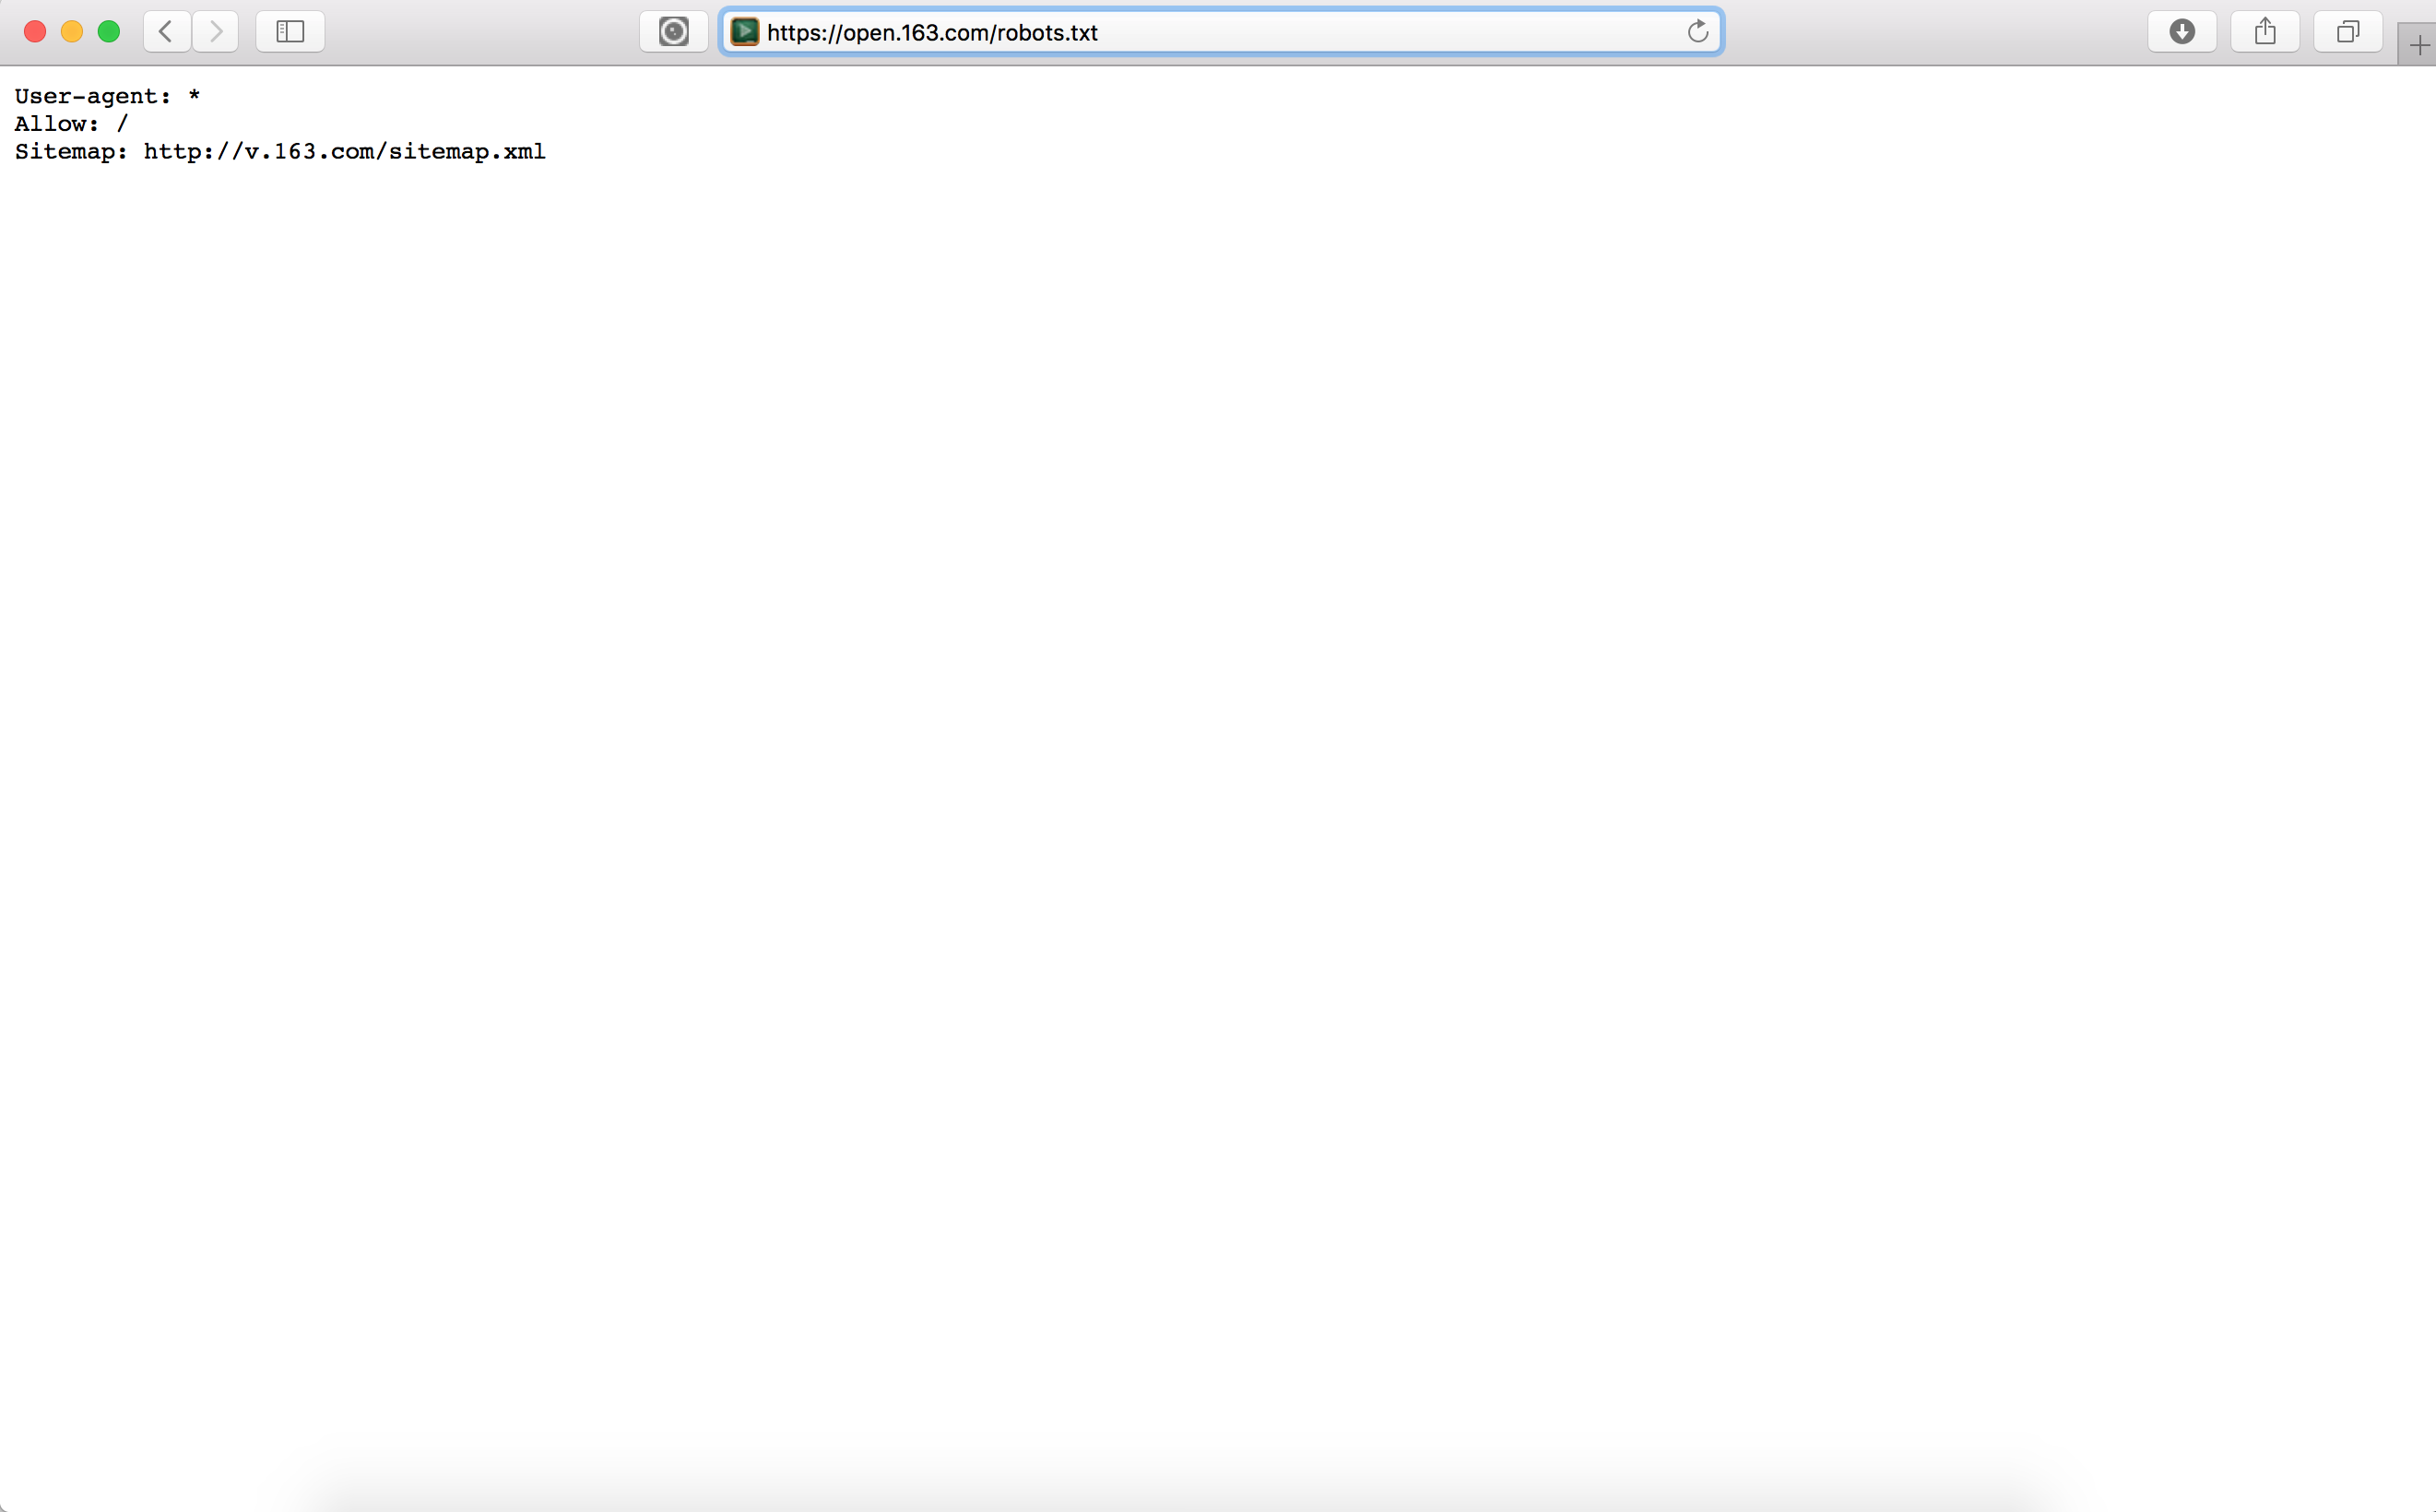Screen dimensions: 2436x1512
Task: Show the all tabs overview
Action: pyautogui.click(x=2347, y=32)
